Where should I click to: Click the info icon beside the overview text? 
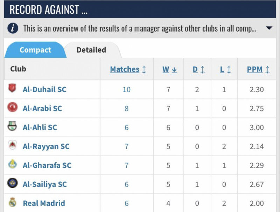(x=13, y=28)
